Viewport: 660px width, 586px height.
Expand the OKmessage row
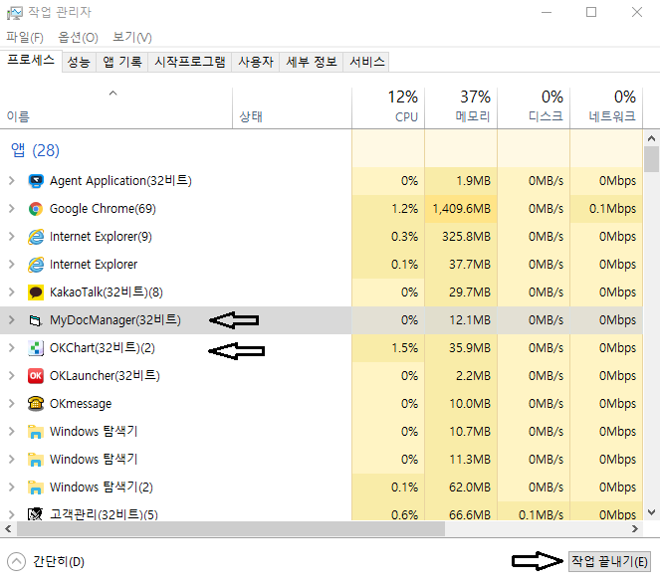click(12, 403)
